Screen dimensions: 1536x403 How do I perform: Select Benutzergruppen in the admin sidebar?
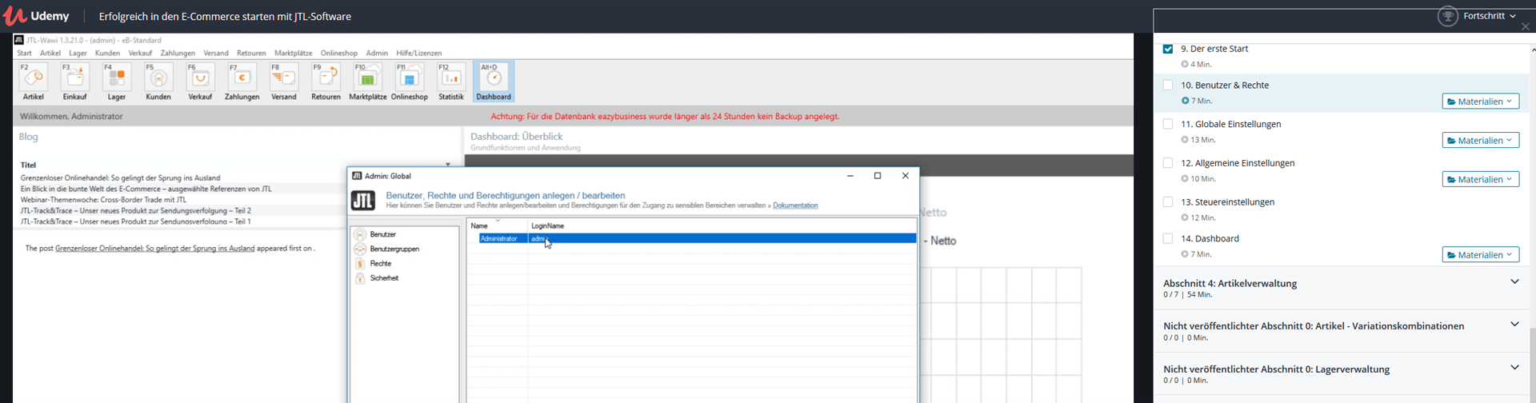tap(394, 249)
